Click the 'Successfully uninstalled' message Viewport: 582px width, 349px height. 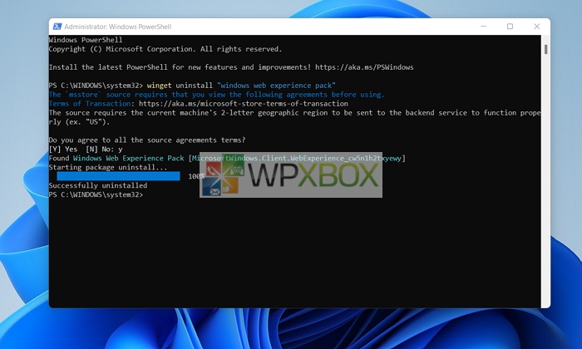98,185
